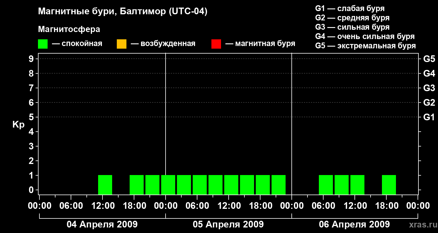Viewport: 438px width, 233px height.
Task: Click the '04 Апреля 2009' date label
Action: point(102,224)
